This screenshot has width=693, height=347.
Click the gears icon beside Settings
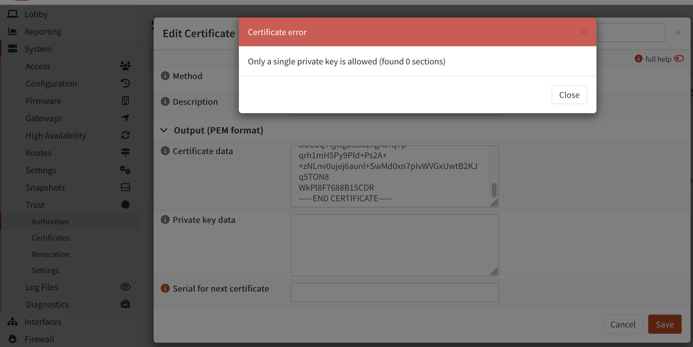[125, 170]
